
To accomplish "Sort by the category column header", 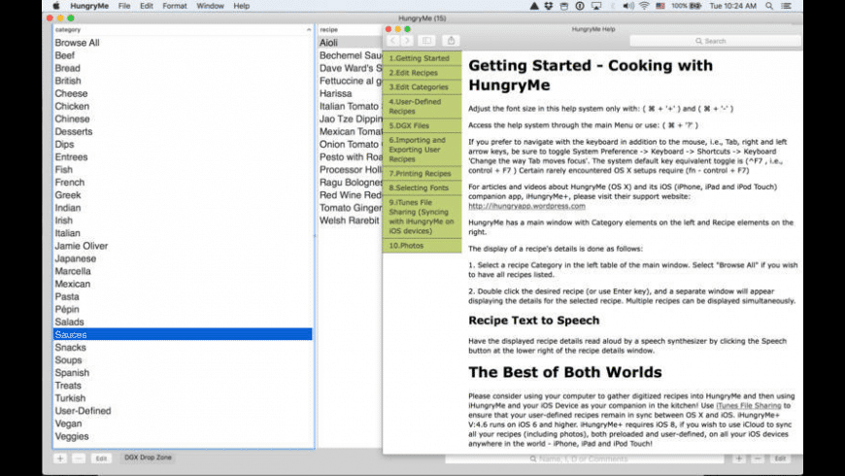I will click(183, 30).
